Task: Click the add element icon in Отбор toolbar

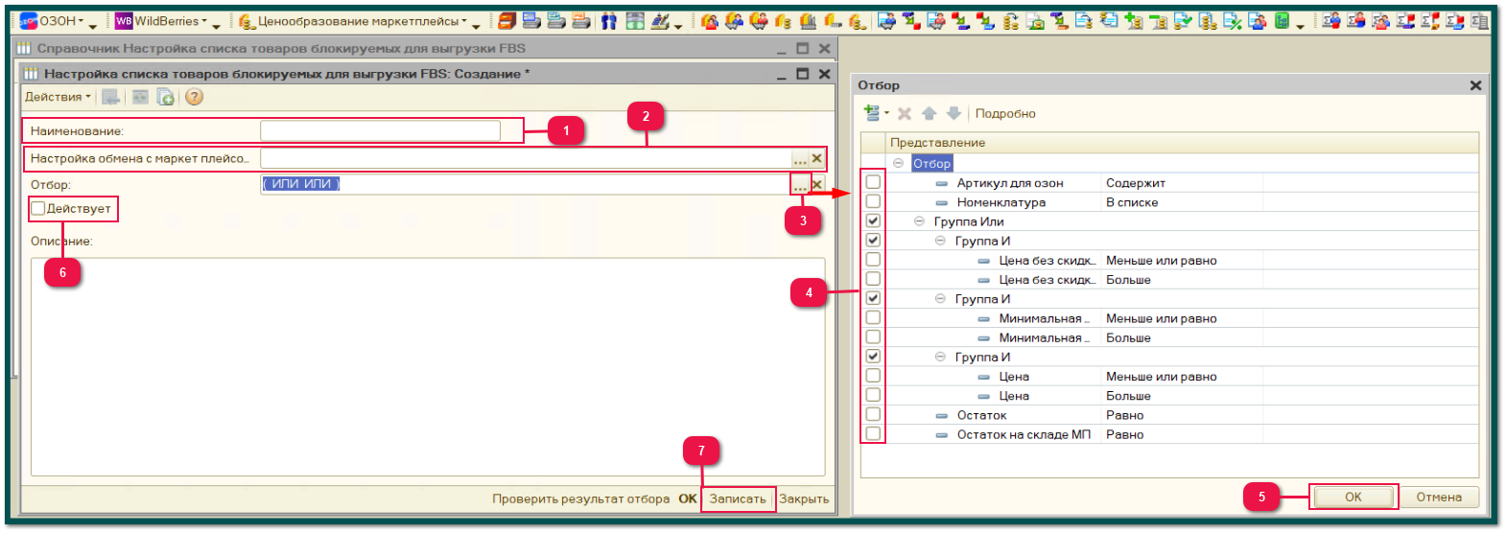Action: [x=872, y=113]
